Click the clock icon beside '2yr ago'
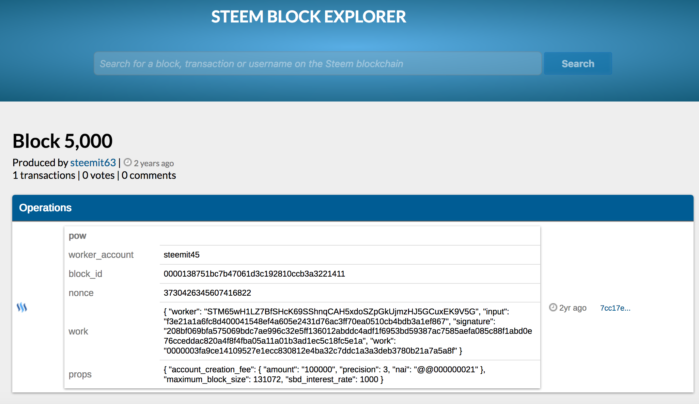699x404 pixels. pos(553,308)
